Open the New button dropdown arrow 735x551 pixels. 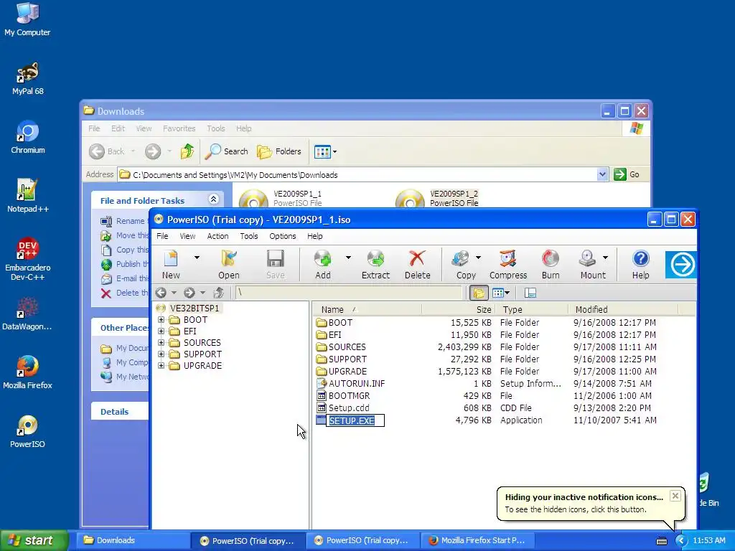(x=197, y=258)
